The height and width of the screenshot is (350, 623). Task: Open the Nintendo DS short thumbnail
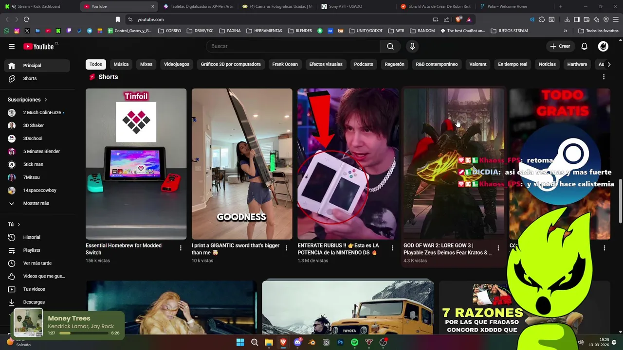pos(348,164)
